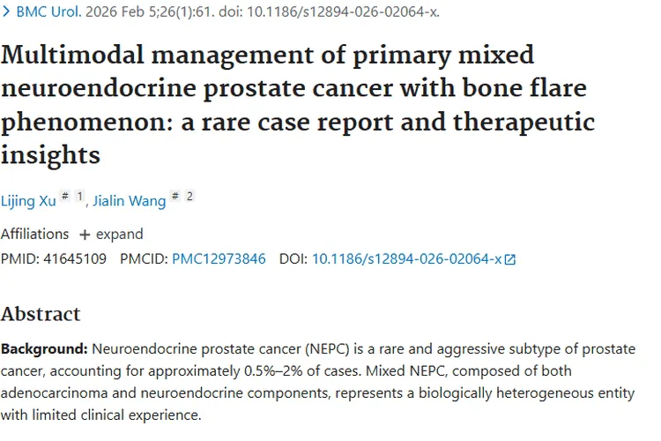
Task: Click the # superscript after Jialin Wang
Action: click(x=175, y=198)
